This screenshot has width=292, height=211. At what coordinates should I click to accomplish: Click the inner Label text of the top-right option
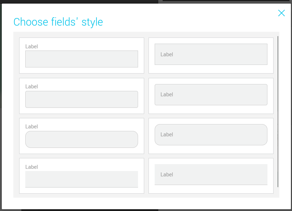pos(167,54)
